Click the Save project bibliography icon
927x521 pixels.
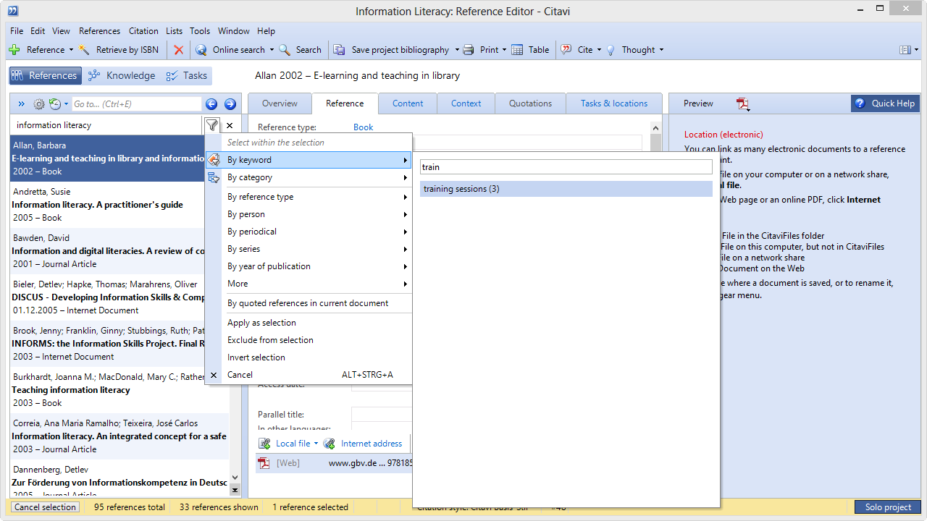coord(339,50)
